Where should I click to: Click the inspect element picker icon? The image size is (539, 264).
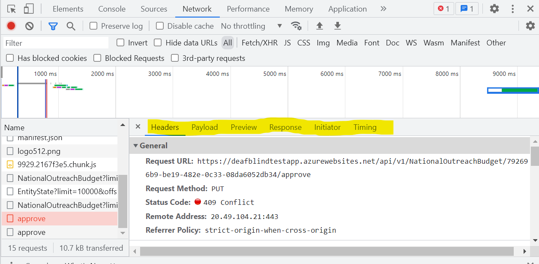pyautogui.click(x=12, y=9)
